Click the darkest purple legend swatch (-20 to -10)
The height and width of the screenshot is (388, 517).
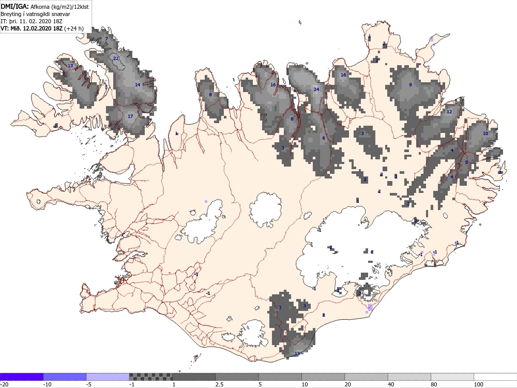click(22, 377)
